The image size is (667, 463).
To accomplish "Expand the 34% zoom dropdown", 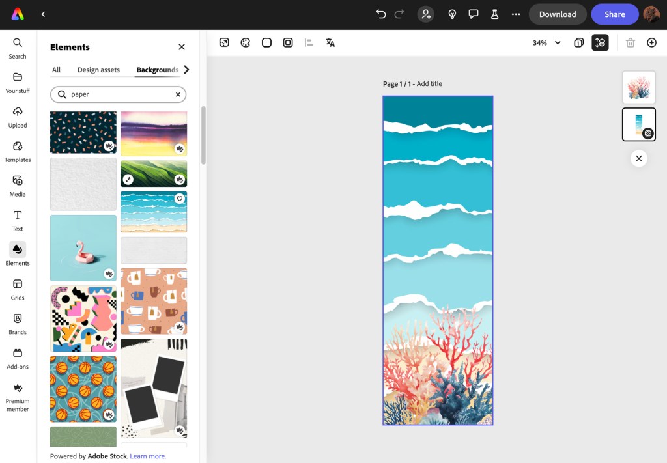I will pos(558,43).
